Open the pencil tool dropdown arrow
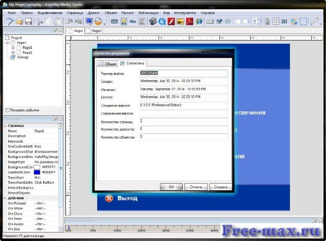This screenshot has height=241, width=326. [320, 24]
